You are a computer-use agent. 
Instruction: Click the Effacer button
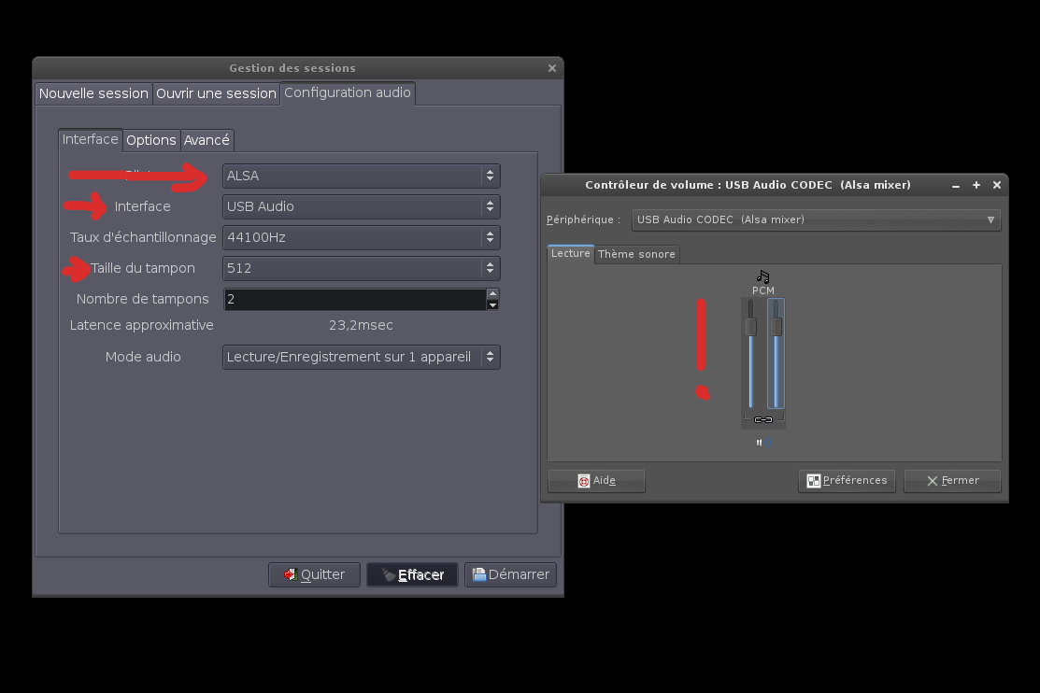[x=413, y=575]
